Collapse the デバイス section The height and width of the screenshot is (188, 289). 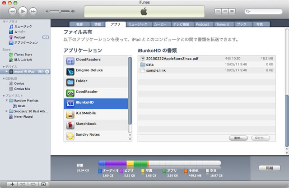[x=4, y=67]
